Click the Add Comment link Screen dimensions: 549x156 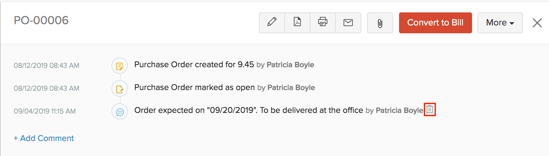click(44, 138)
